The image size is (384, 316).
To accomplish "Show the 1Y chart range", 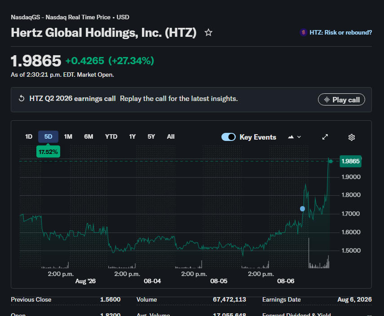I will (132, 136).
